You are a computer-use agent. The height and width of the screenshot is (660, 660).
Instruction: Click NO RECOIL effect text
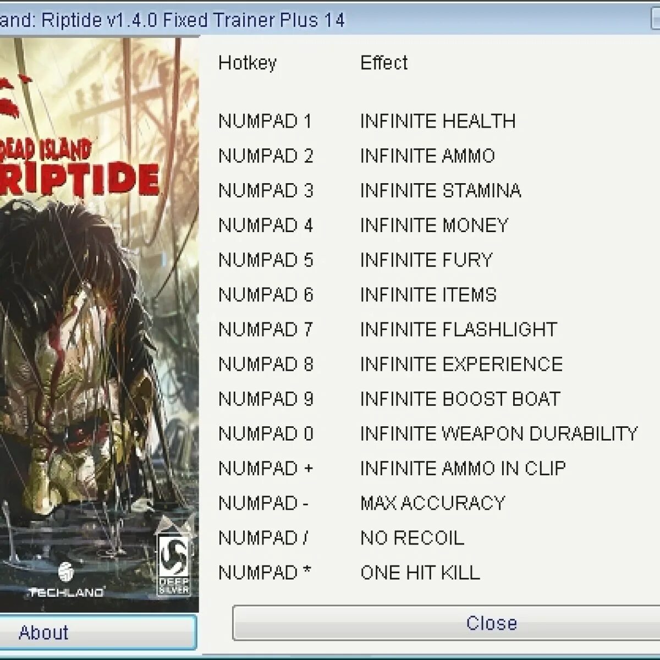coord(413,537)
